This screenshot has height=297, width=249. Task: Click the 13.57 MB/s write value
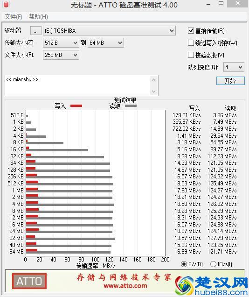pos(187,238)
